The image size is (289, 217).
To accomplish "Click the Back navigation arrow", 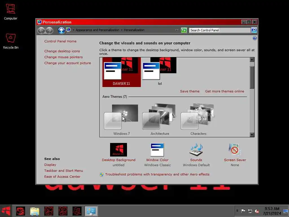I will pyautogui.click(x=41, y=30).
